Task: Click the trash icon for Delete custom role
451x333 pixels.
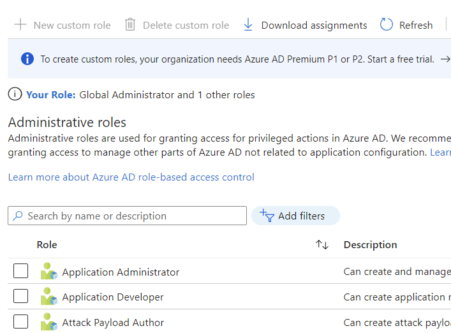Action: point(130,24)
